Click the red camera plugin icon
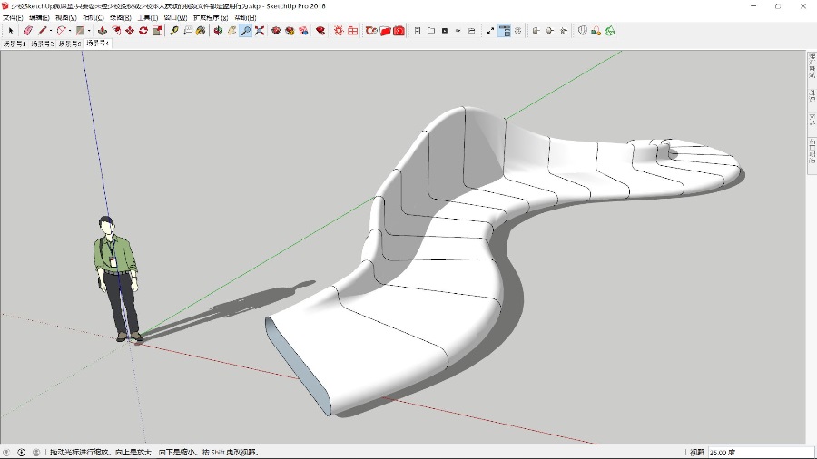The height and width of the screenshot is (459, 817). 399,31
